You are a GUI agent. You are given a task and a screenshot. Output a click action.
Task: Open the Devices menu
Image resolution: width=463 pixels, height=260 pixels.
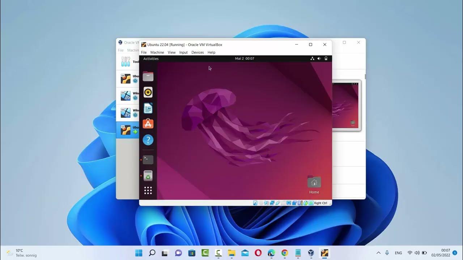[x=197, y=52]
